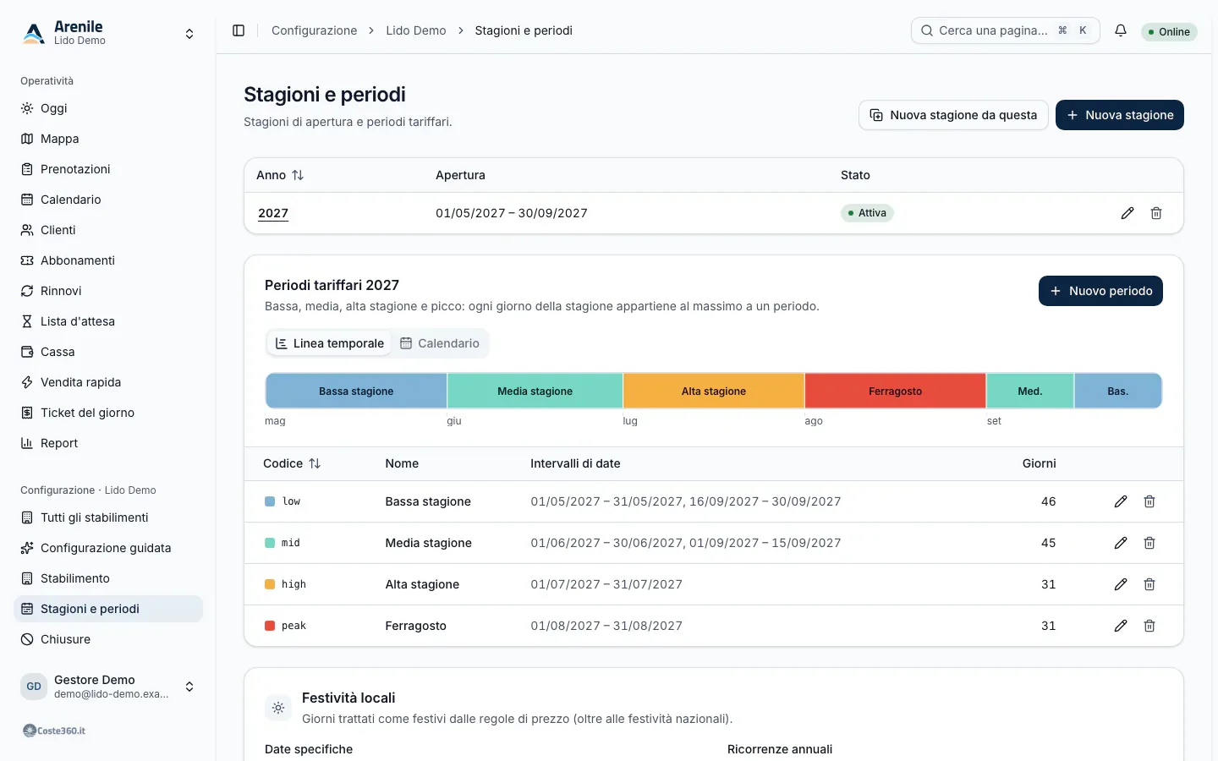Click the Arenile logo icon

[34, 33]
